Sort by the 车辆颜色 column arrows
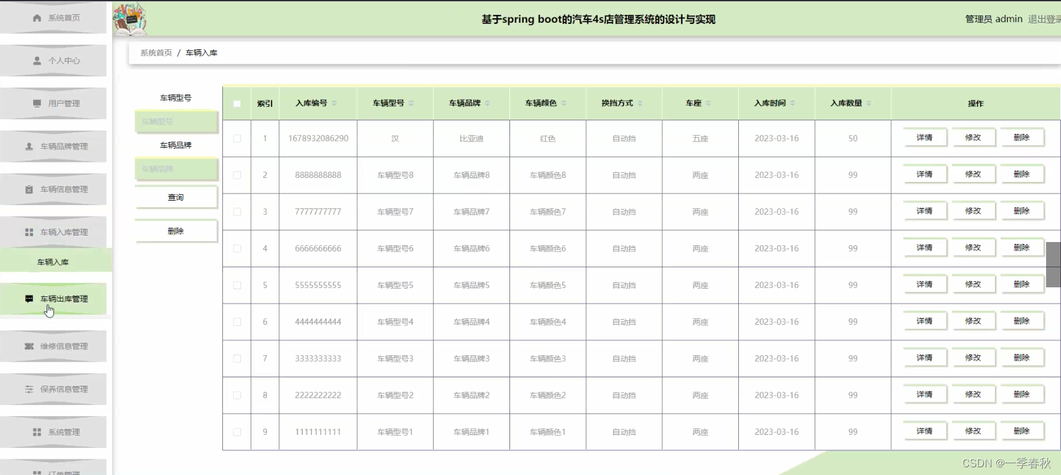Image resolution: width=1061 pixels, height=475 pixels. tap(564, 104)
